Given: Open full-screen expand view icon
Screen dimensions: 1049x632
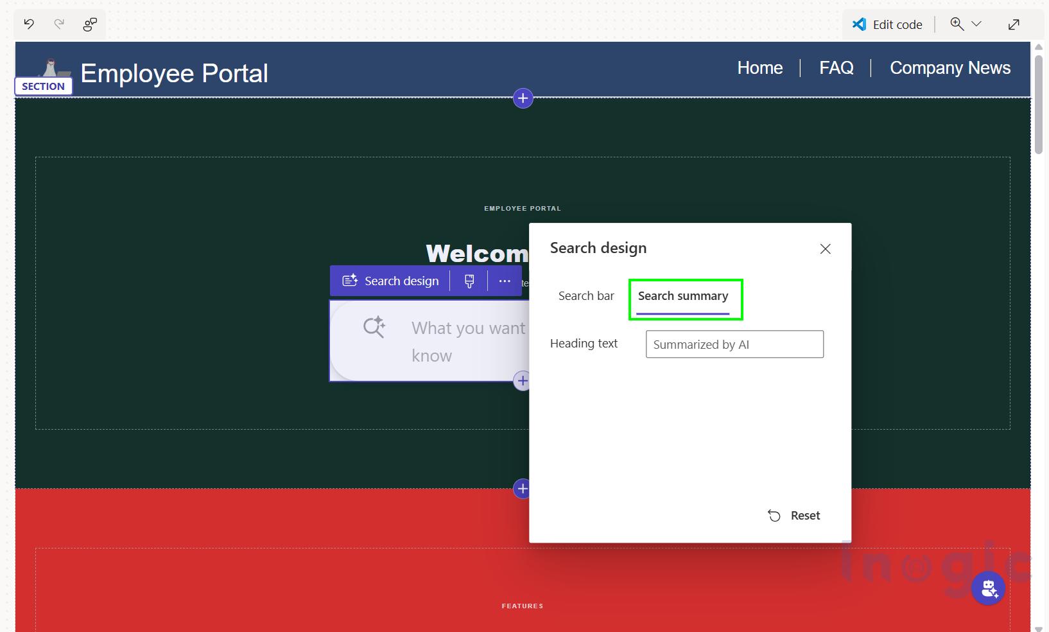Looking at the screenshot, I should (x=1014, y=24).
